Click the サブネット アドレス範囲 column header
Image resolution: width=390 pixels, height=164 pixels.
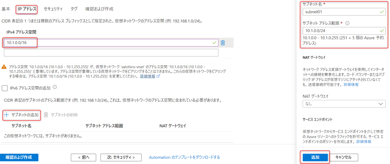pos(104,126)
